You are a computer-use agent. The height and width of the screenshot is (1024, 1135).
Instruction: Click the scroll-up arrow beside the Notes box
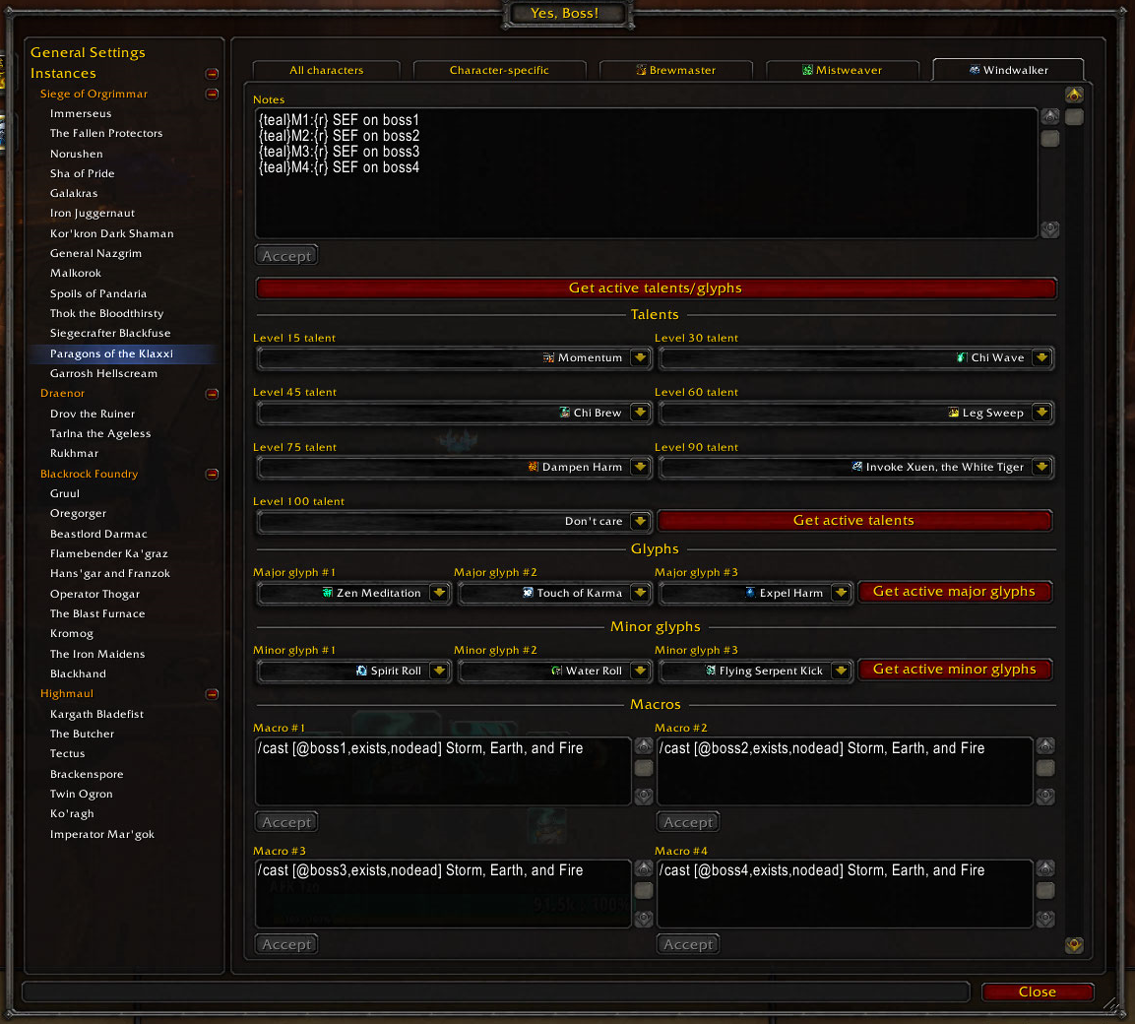coord(1050,116)
